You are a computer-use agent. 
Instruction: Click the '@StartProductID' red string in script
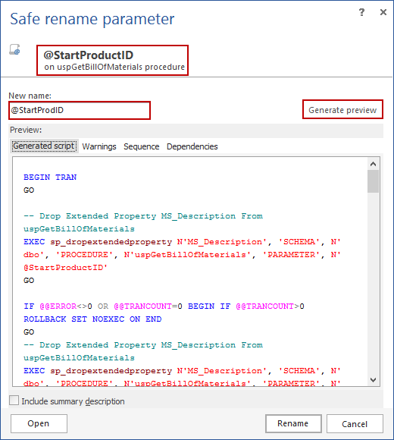(x=65, y=268)
